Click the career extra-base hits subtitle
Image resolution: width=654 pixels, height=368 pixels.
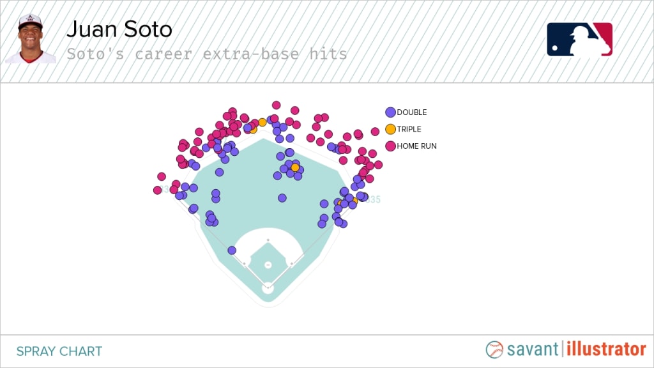pos(207,54)
